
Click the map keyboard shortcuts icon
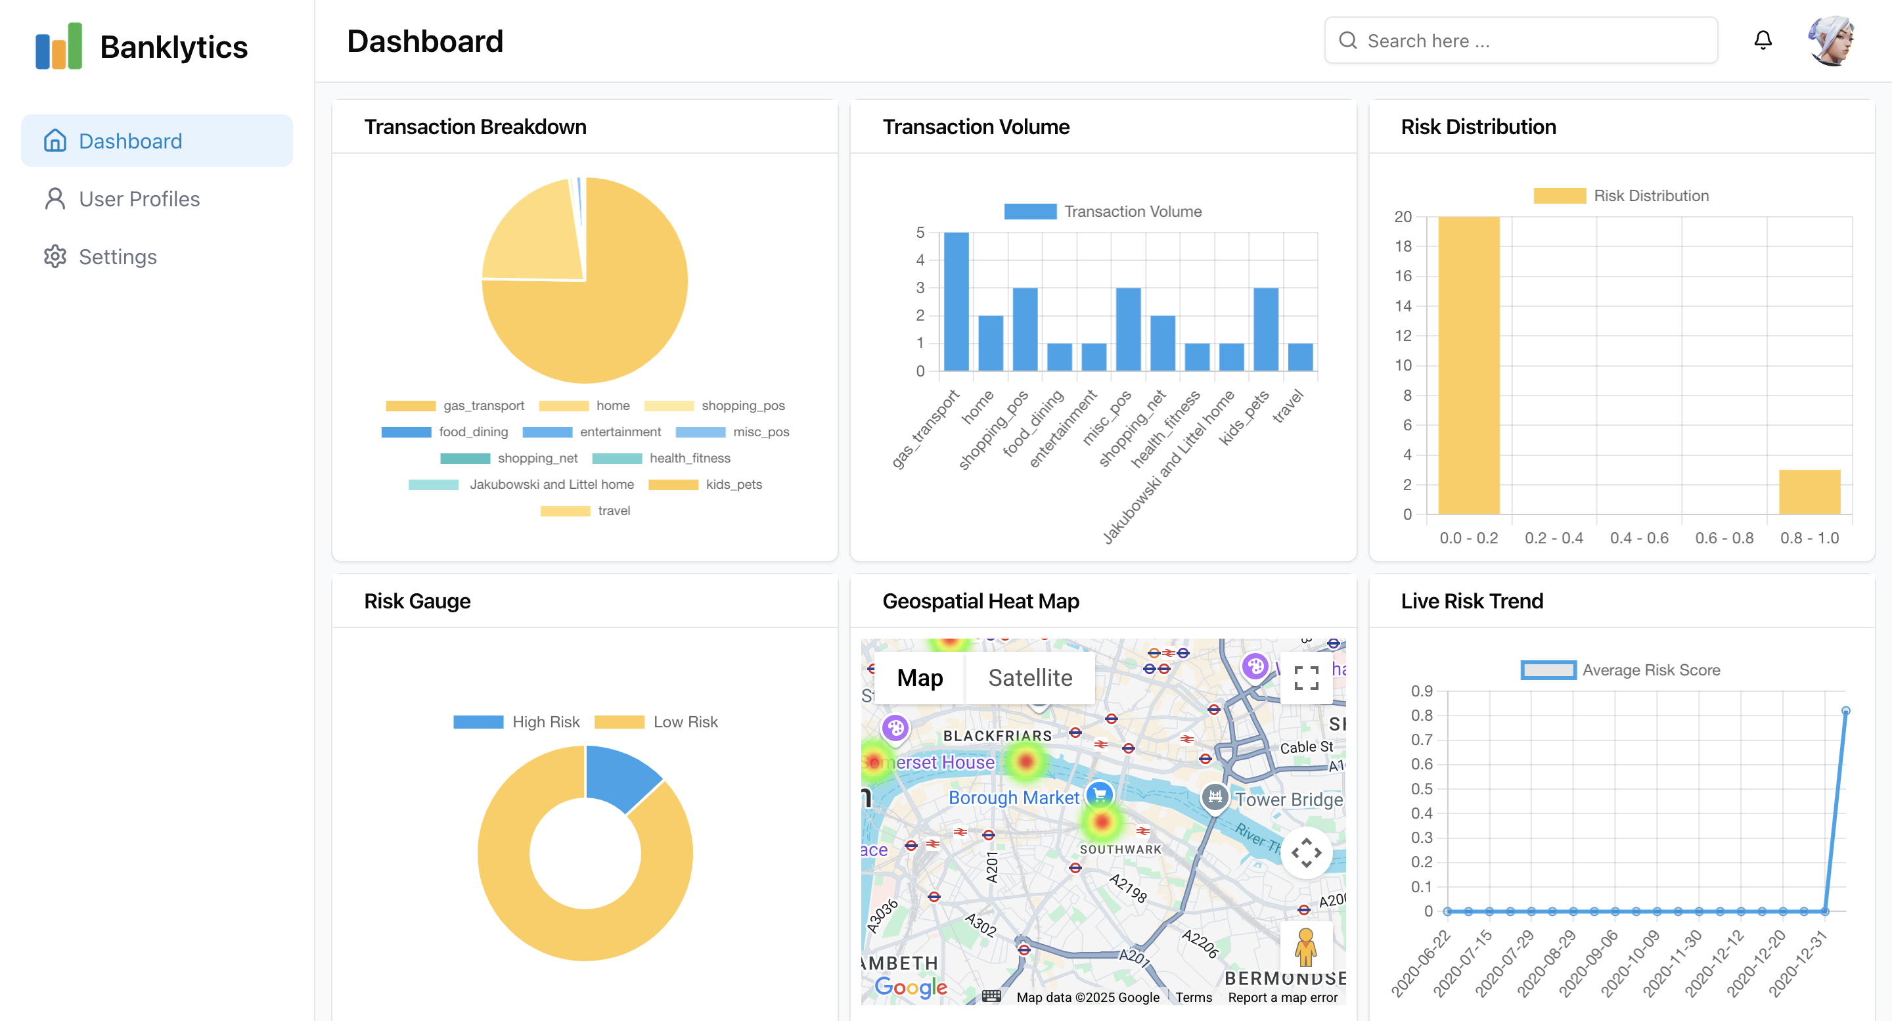point(991,997)
